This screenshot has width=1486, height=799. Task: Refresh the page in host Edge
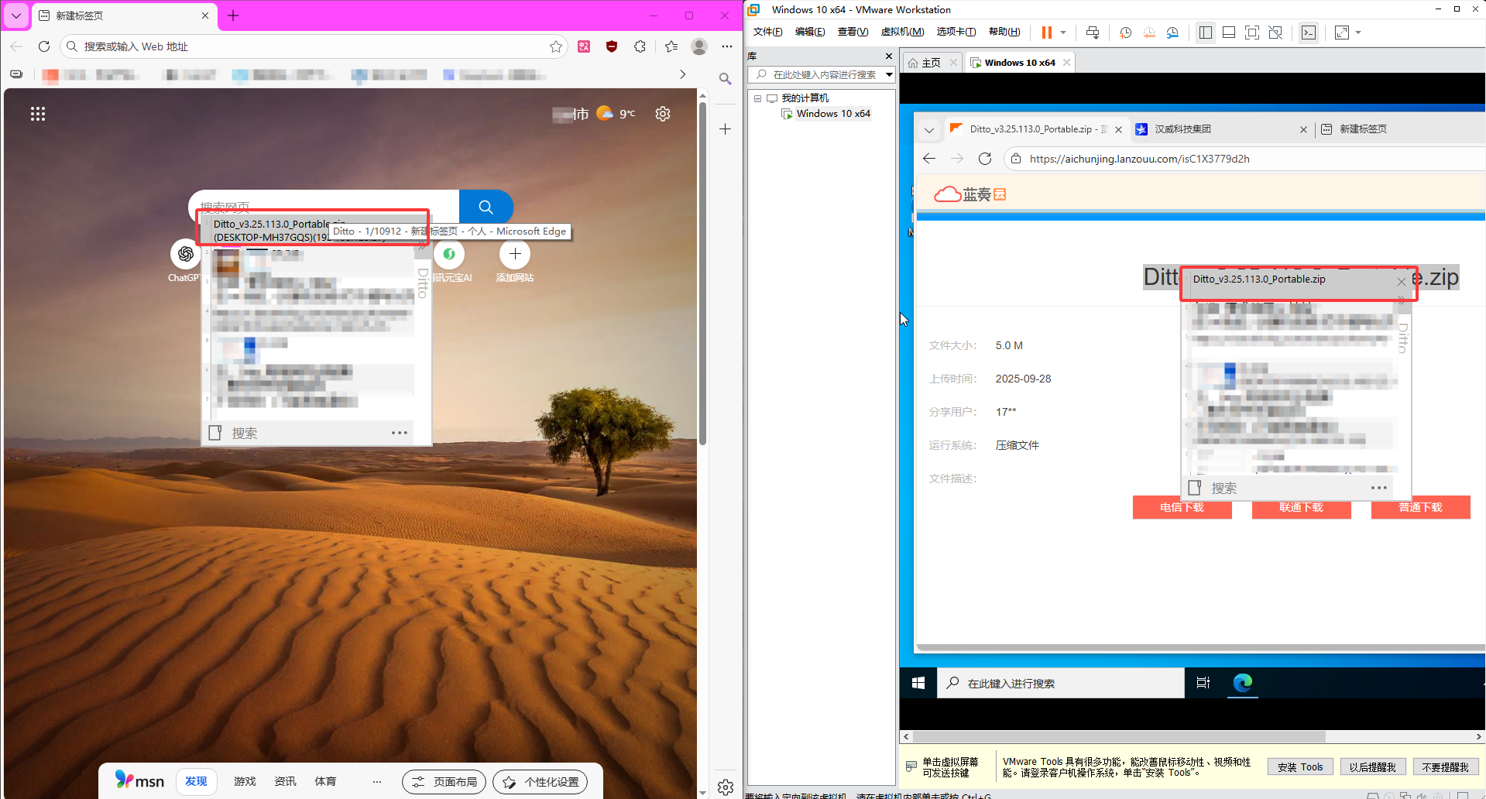(44, 46)
